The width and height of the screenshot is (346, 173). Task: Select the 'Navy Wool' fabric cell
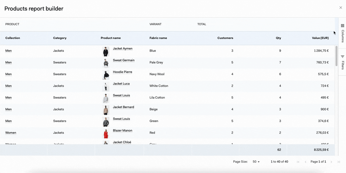(157, 74)
